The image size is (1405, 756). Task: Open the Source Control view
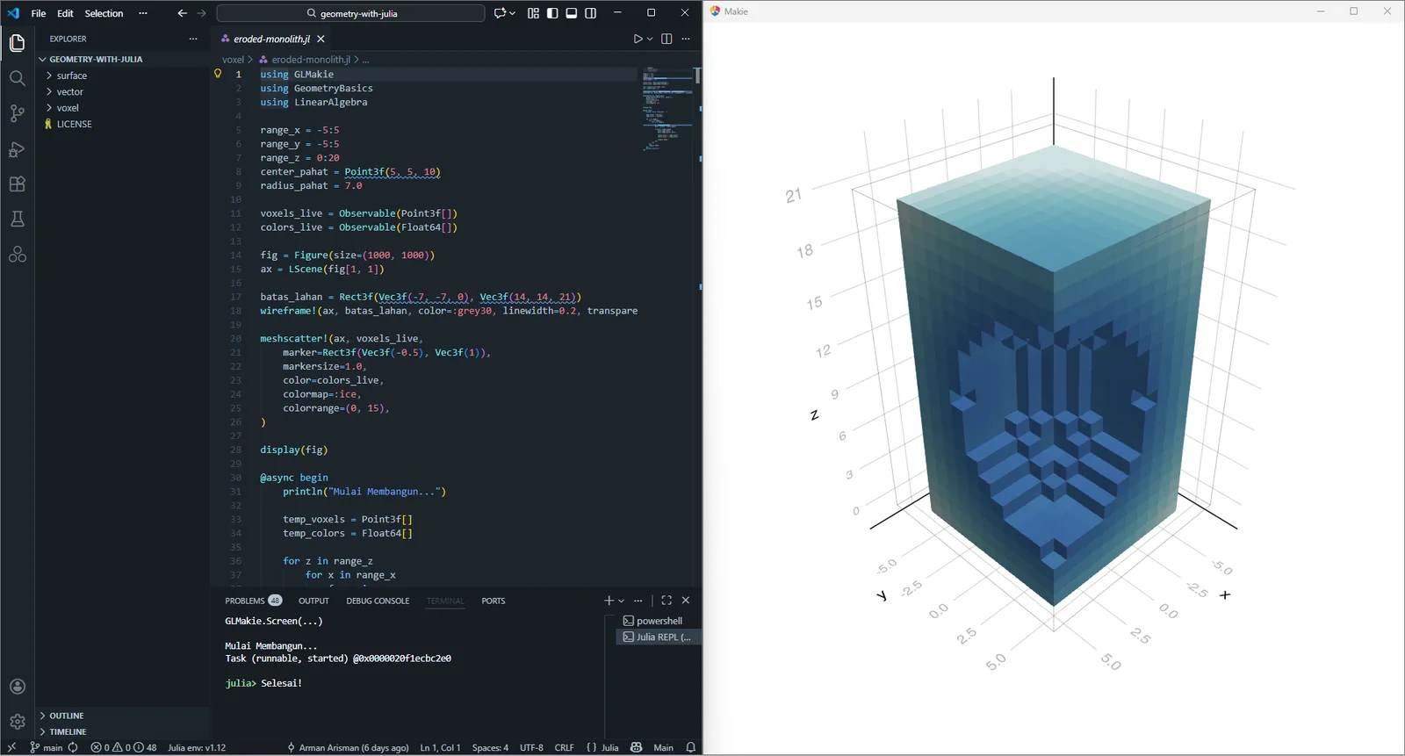point(17,113)
